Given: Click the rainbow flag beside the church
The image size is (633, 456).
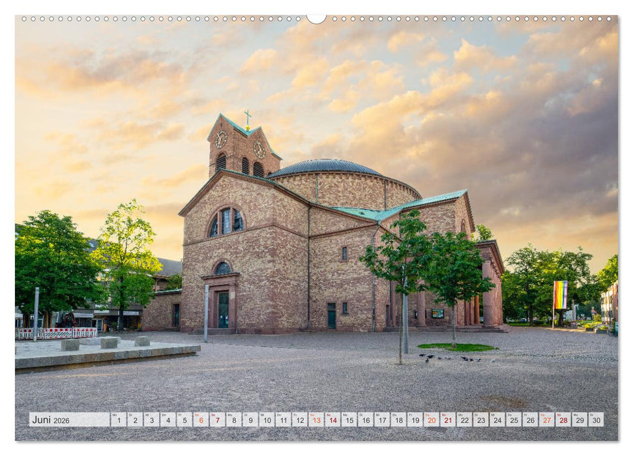Looking at the screenshot, I should [x=559, y=294].
